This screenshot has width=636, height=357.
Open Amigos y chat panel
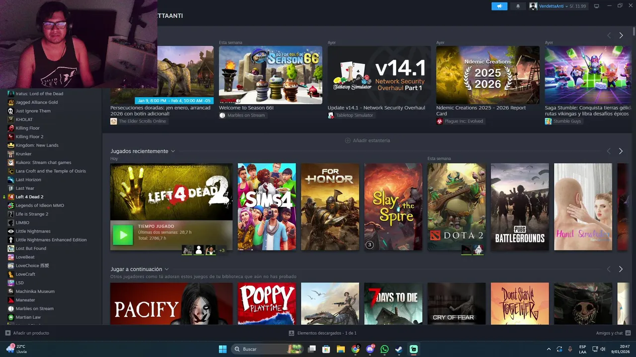point(613,333)
